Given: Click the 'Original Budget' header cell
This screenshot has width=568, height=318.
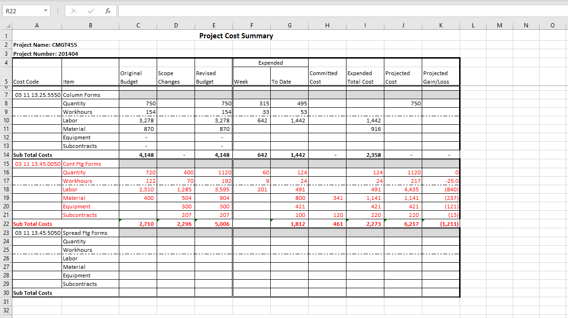Looking at the screenshot, I should [x=138, y=77].
